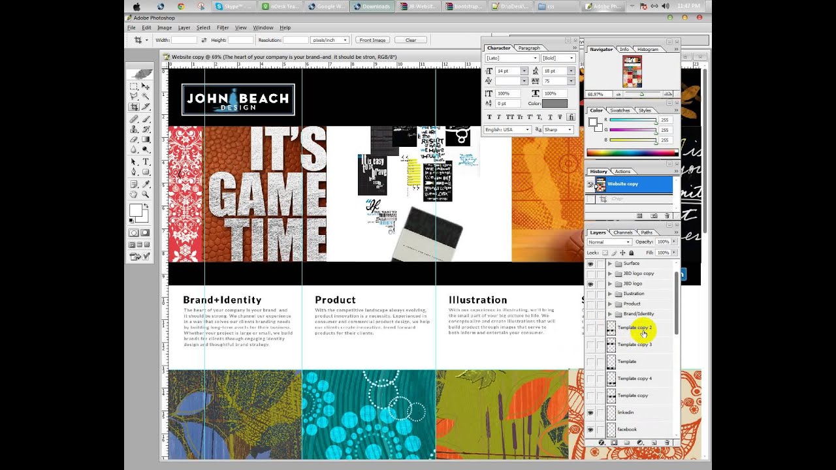Click the Front Image button
The height and width of the screenshot is (470, 836).
[372, 40]
